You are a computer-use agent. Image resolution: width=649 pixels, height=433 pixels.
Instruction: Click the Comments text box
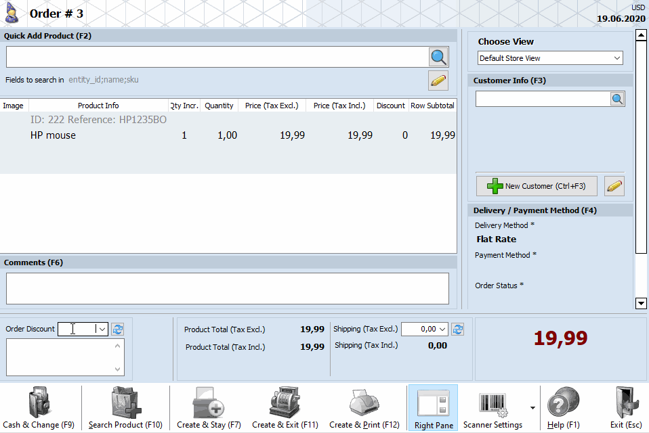pos(227,288)
